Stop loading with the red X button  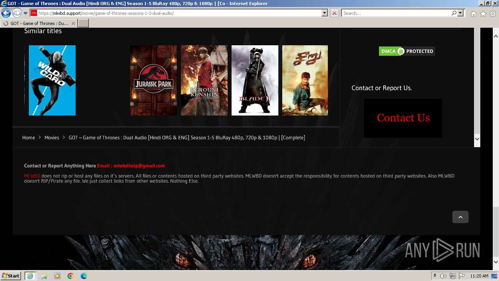click(x=334, y=13)
